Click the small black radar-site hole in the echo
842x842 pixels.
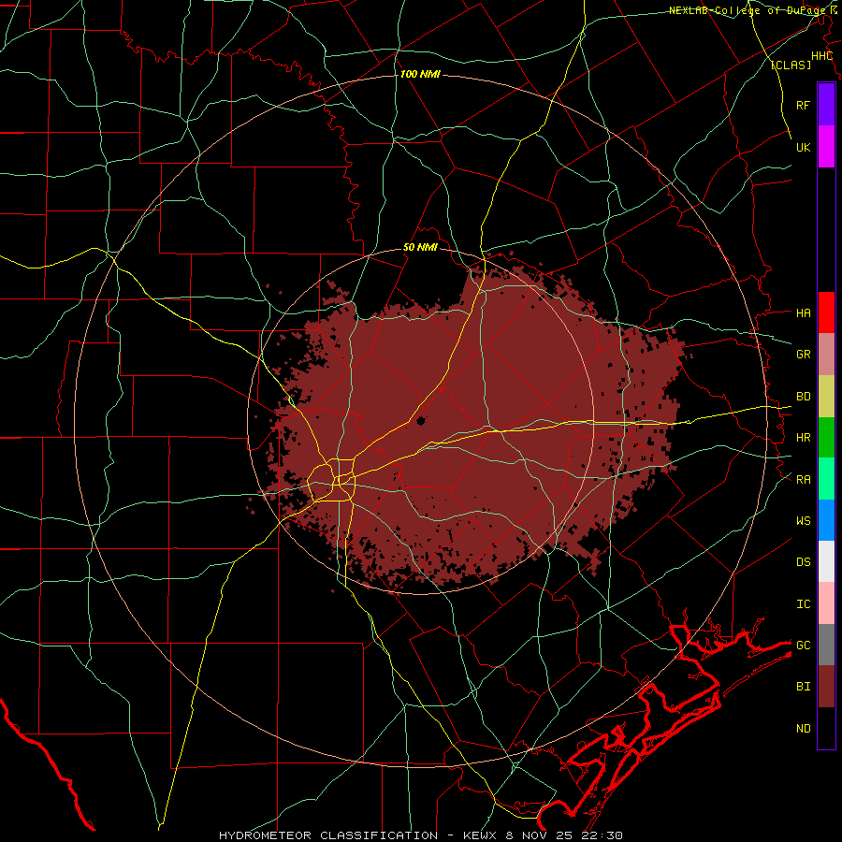(x=420, y=421)
